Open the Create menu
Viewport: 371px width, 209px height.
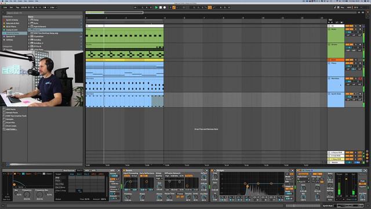point(20,1)
